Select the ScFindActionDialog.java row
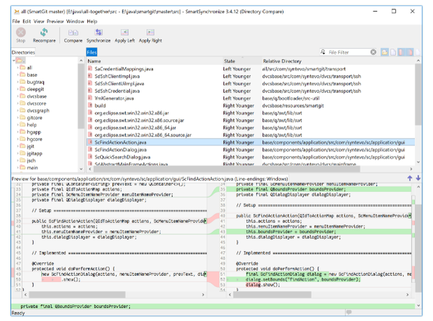The width and height of the screenshot is (433, 321). [x=251, y=149]
